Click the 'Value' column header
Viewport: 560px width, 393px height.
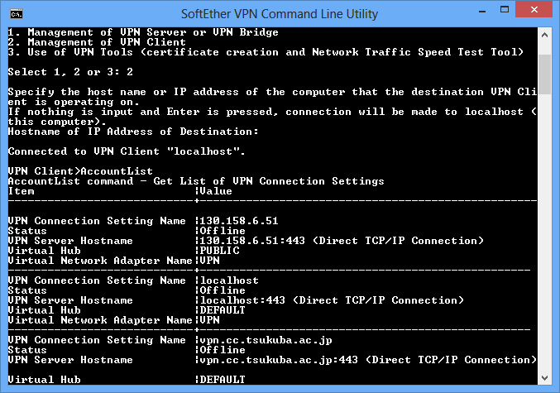(216, 191)
